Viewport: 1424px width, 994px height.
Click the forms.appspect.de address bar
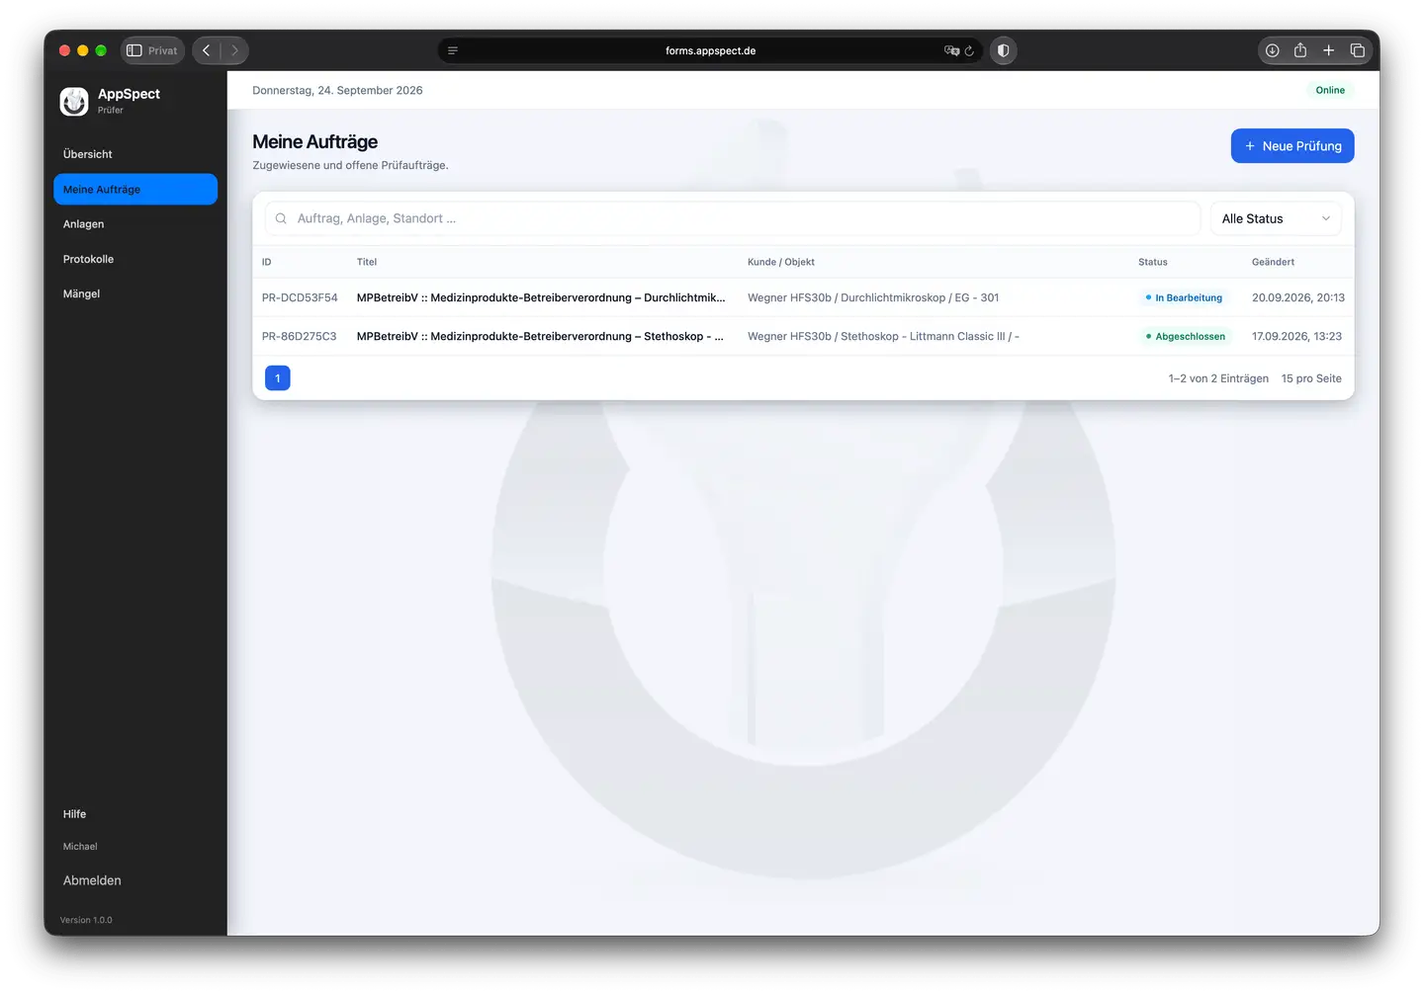point(710,50)
